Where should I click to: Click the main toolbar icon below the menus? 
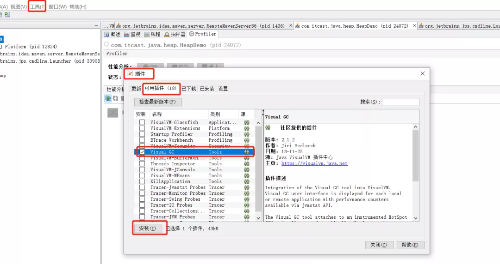(7, 15)
